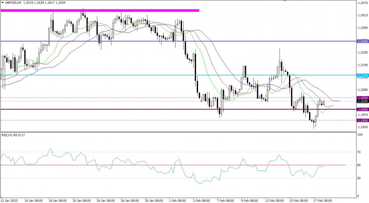Click the 12 Jan 2023 date label
The height and width of the screenshot is (203, 369).
[x=9, y=201]
